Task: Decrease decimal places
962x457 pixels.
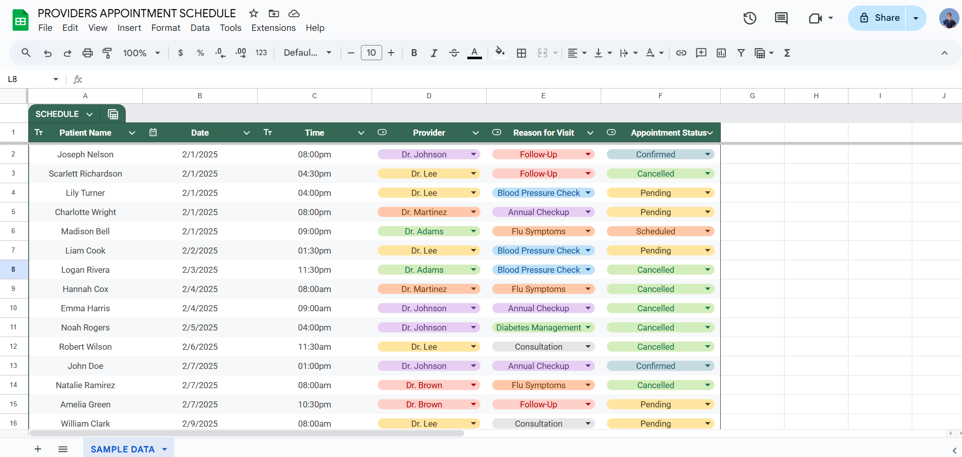Action: pos(220,53)
